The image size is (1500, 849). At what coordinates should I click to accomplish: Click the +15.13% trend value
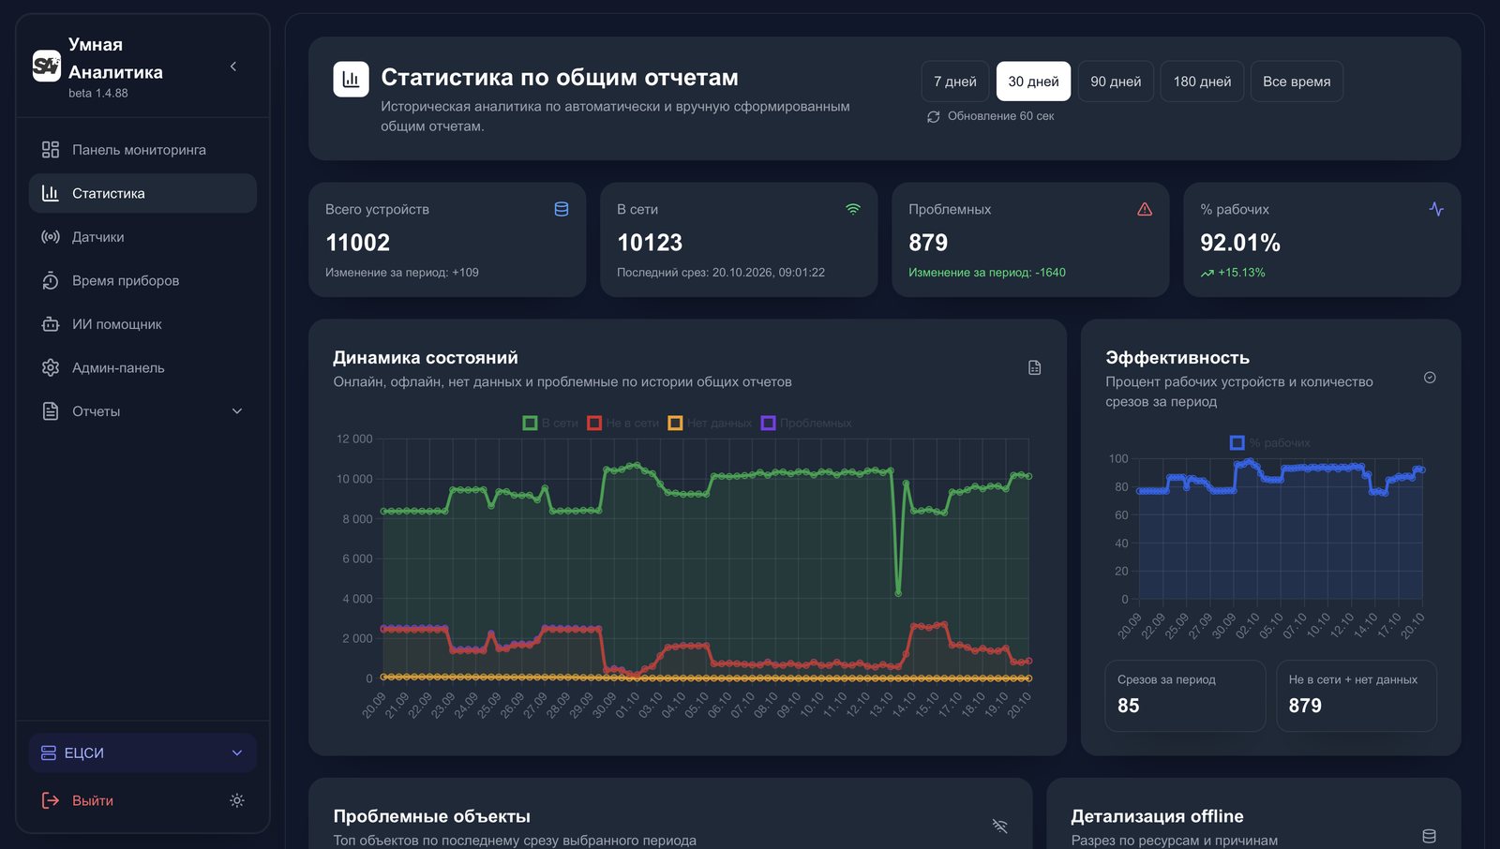coord(1241,273)
